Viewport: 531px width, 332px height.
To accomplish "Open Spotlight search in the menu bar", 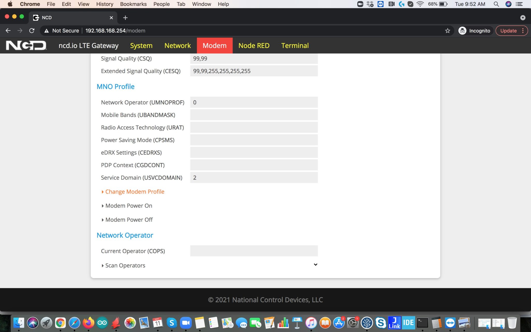I will pyautogui.click(x=496, y=4).
